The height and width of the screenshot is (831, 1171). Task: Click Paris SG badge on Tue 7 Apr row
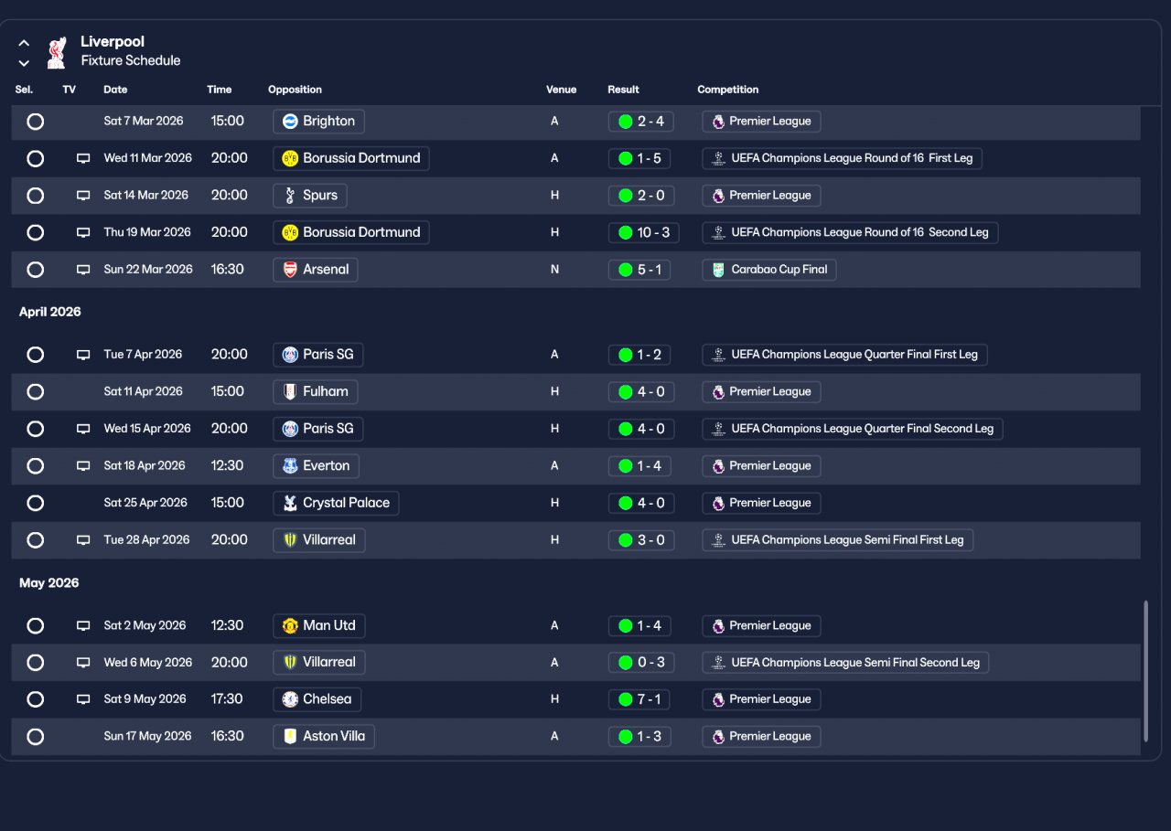pos(290,355)
